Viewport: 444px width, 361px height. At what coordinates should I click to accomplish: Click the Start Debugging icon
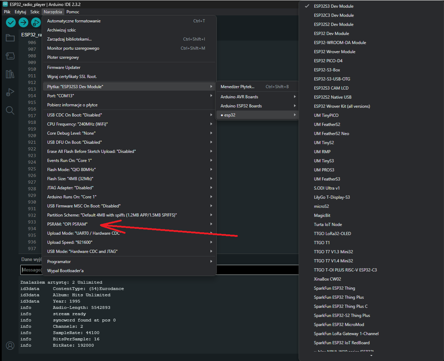click(x=36, y=22)
